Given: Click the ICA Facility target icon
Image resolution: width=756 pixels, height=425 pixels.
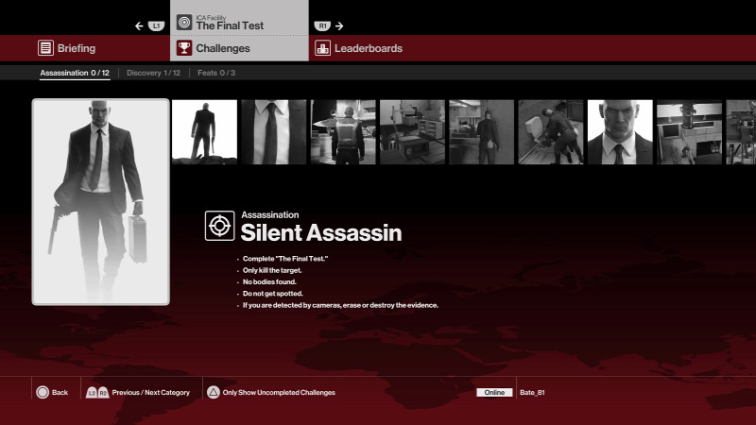Looking at the screenshot, I should 184,22.
